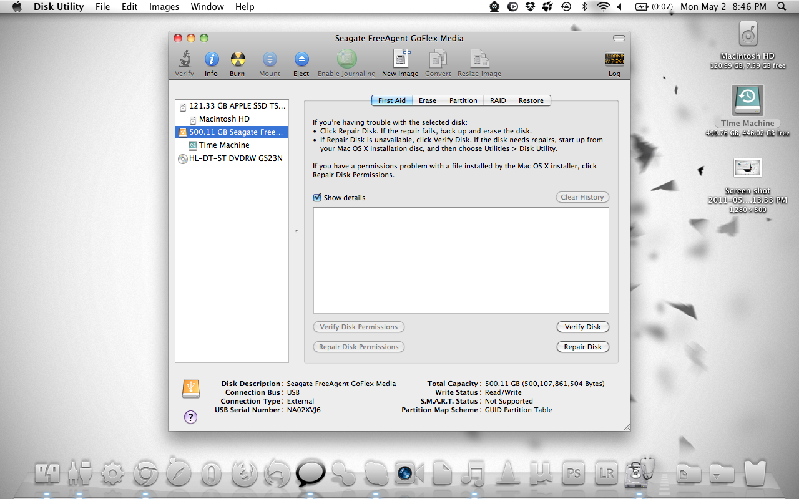799x499 pixels.
Task: Select HL-DT-ST DVDRW GS23N drive
Action: coord(232,158)
